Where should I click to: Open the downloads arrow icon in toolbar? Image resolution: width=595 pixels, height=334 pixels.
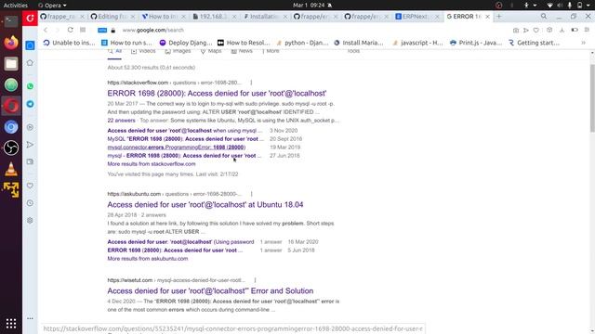(562, 30)
